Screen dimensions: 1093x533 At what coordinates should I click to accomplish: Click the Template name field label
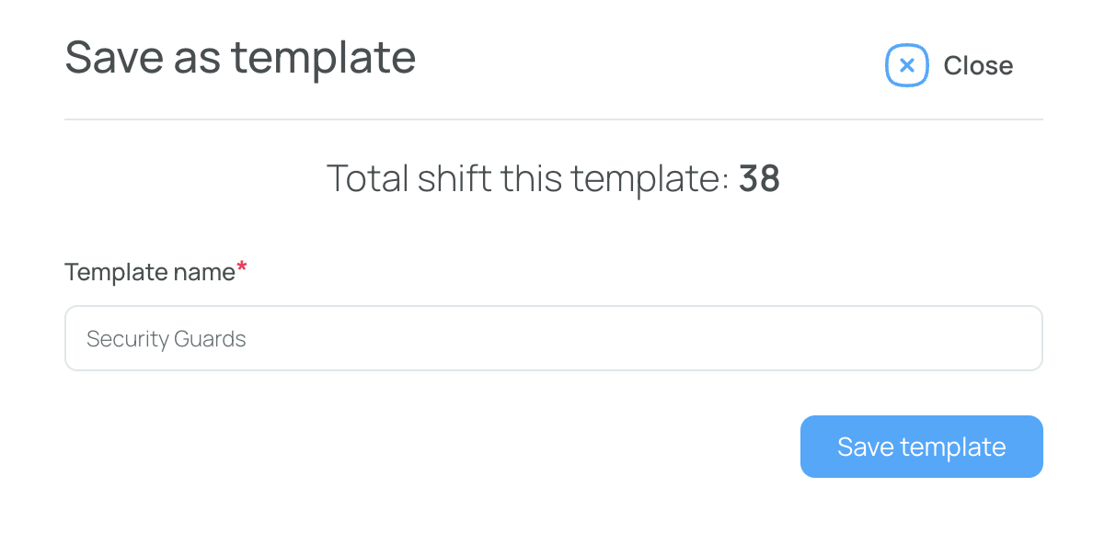[x=150, y=272]
